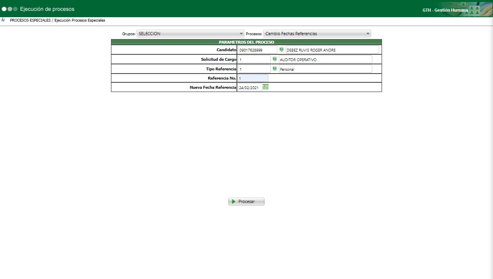
Task: Click the Candidato ID field 09017628999
Action: point(257,50)
